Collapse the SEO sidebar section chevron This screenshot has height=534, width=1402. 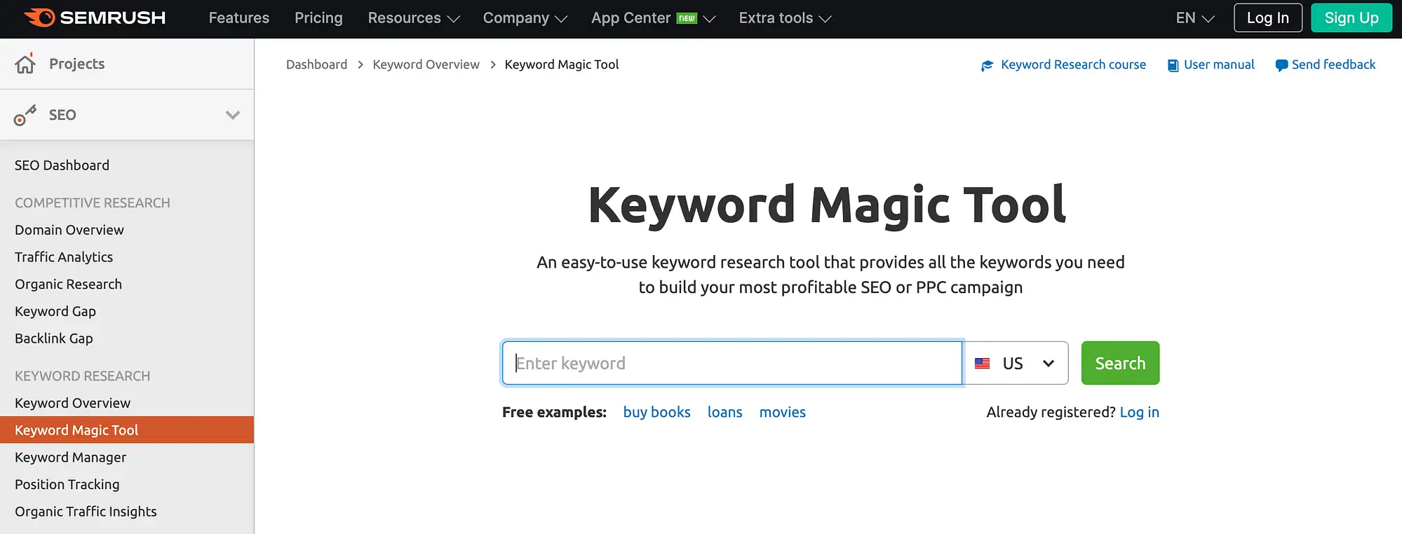(x=233, y=115)
